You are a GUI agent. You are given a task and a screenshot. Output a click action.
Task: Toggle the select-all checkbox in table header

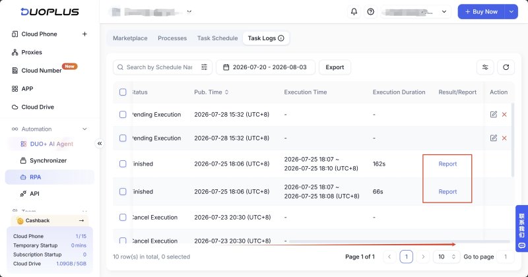(x=123, y=92)
